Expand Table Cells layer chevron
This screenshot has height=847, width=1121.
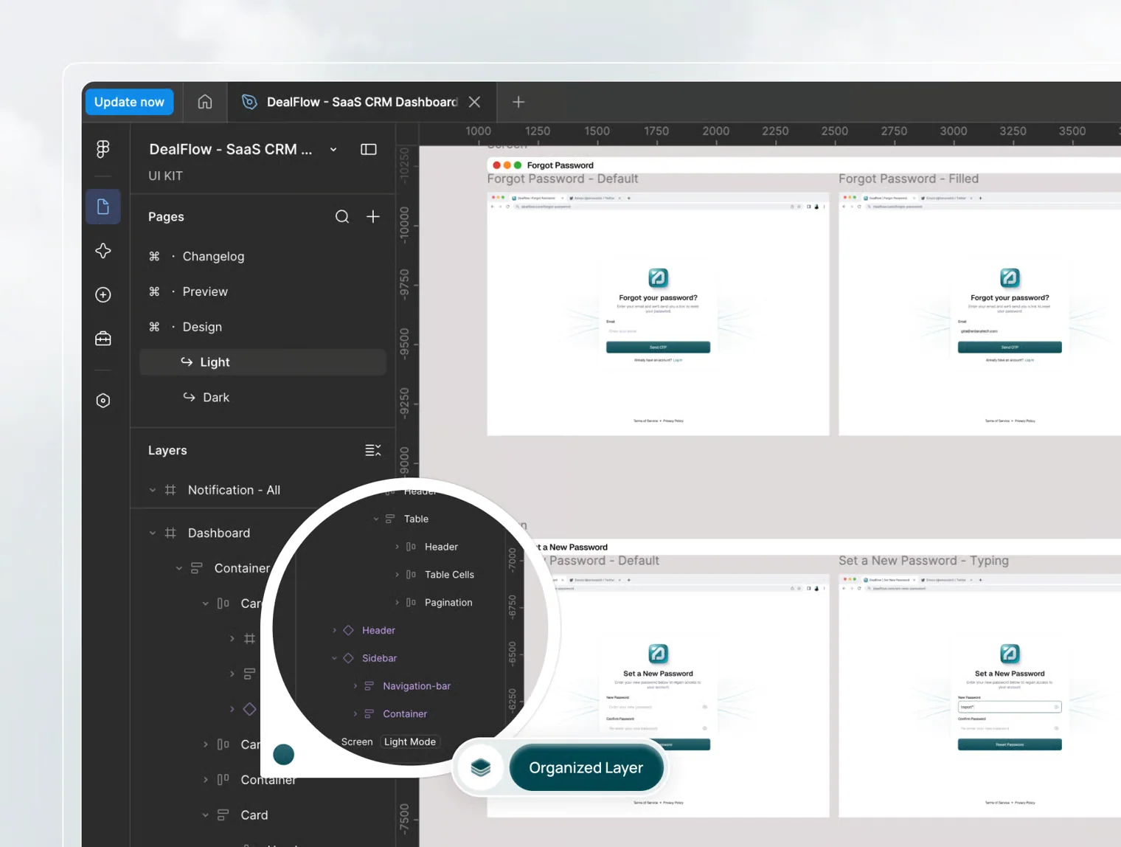(x=397, y=575)
